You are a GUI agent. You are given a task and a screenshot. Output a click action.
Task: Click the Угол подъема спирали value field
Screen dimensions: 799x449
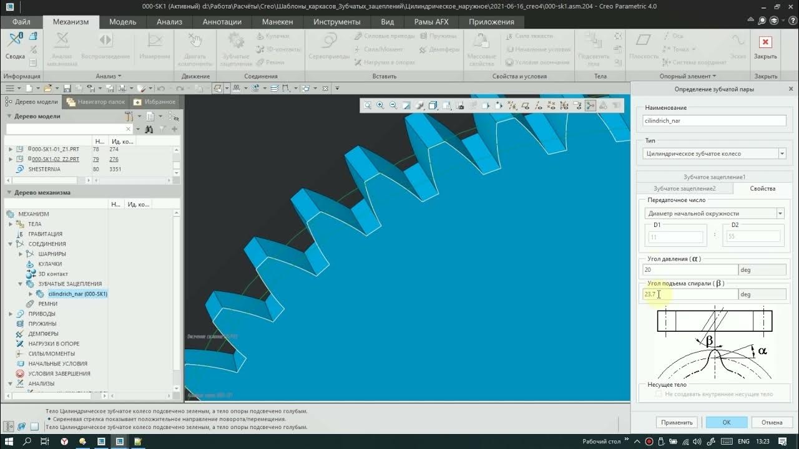(689, 294)
